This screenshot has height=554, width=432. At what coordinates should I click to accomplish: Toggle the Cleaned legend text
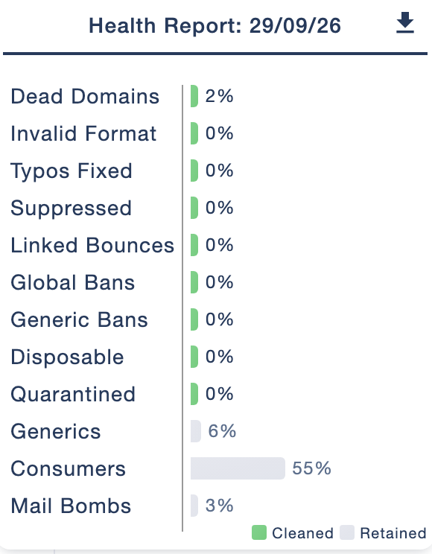[x=302, y=533]
